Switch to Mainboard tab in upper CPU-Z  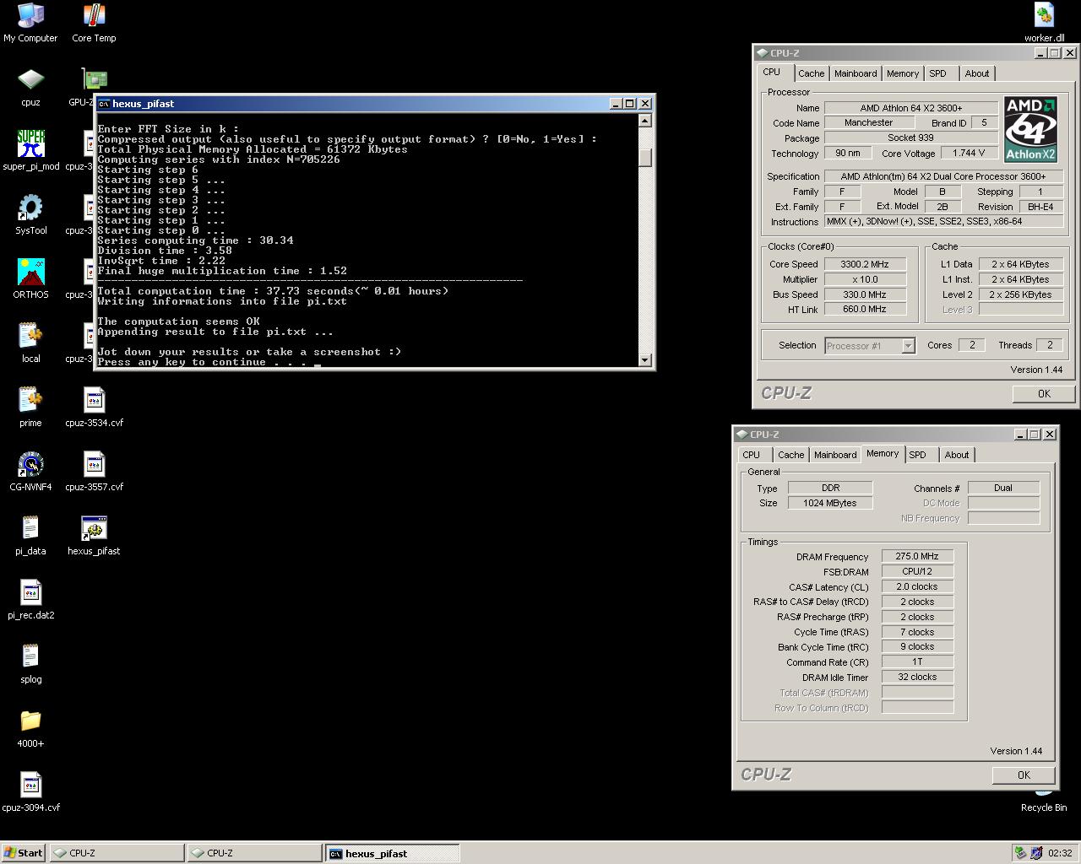[856, 73]
